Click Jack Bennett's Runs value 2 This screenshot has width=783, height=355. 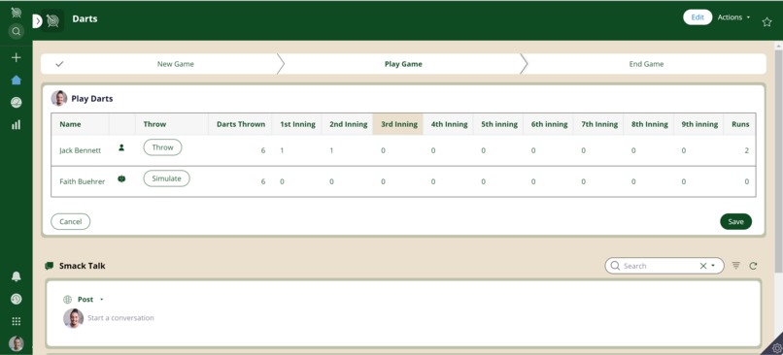coord(746,150)
